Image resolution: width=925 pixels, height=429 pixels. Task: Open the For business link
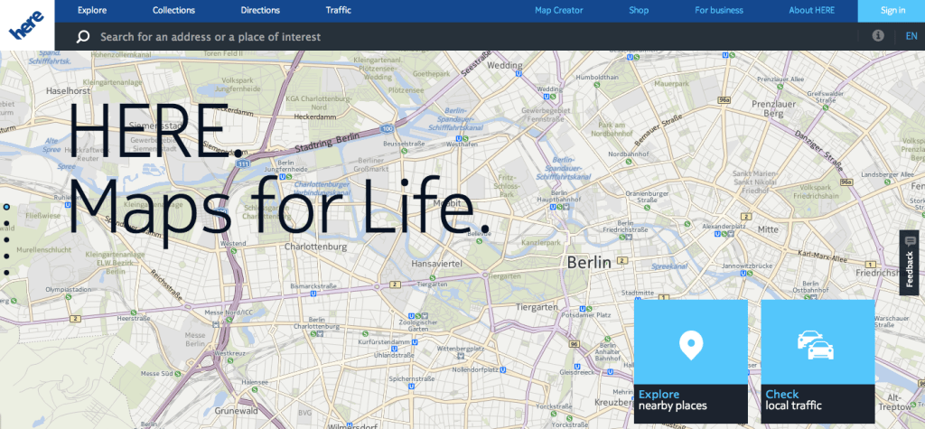tap(718, 10)
